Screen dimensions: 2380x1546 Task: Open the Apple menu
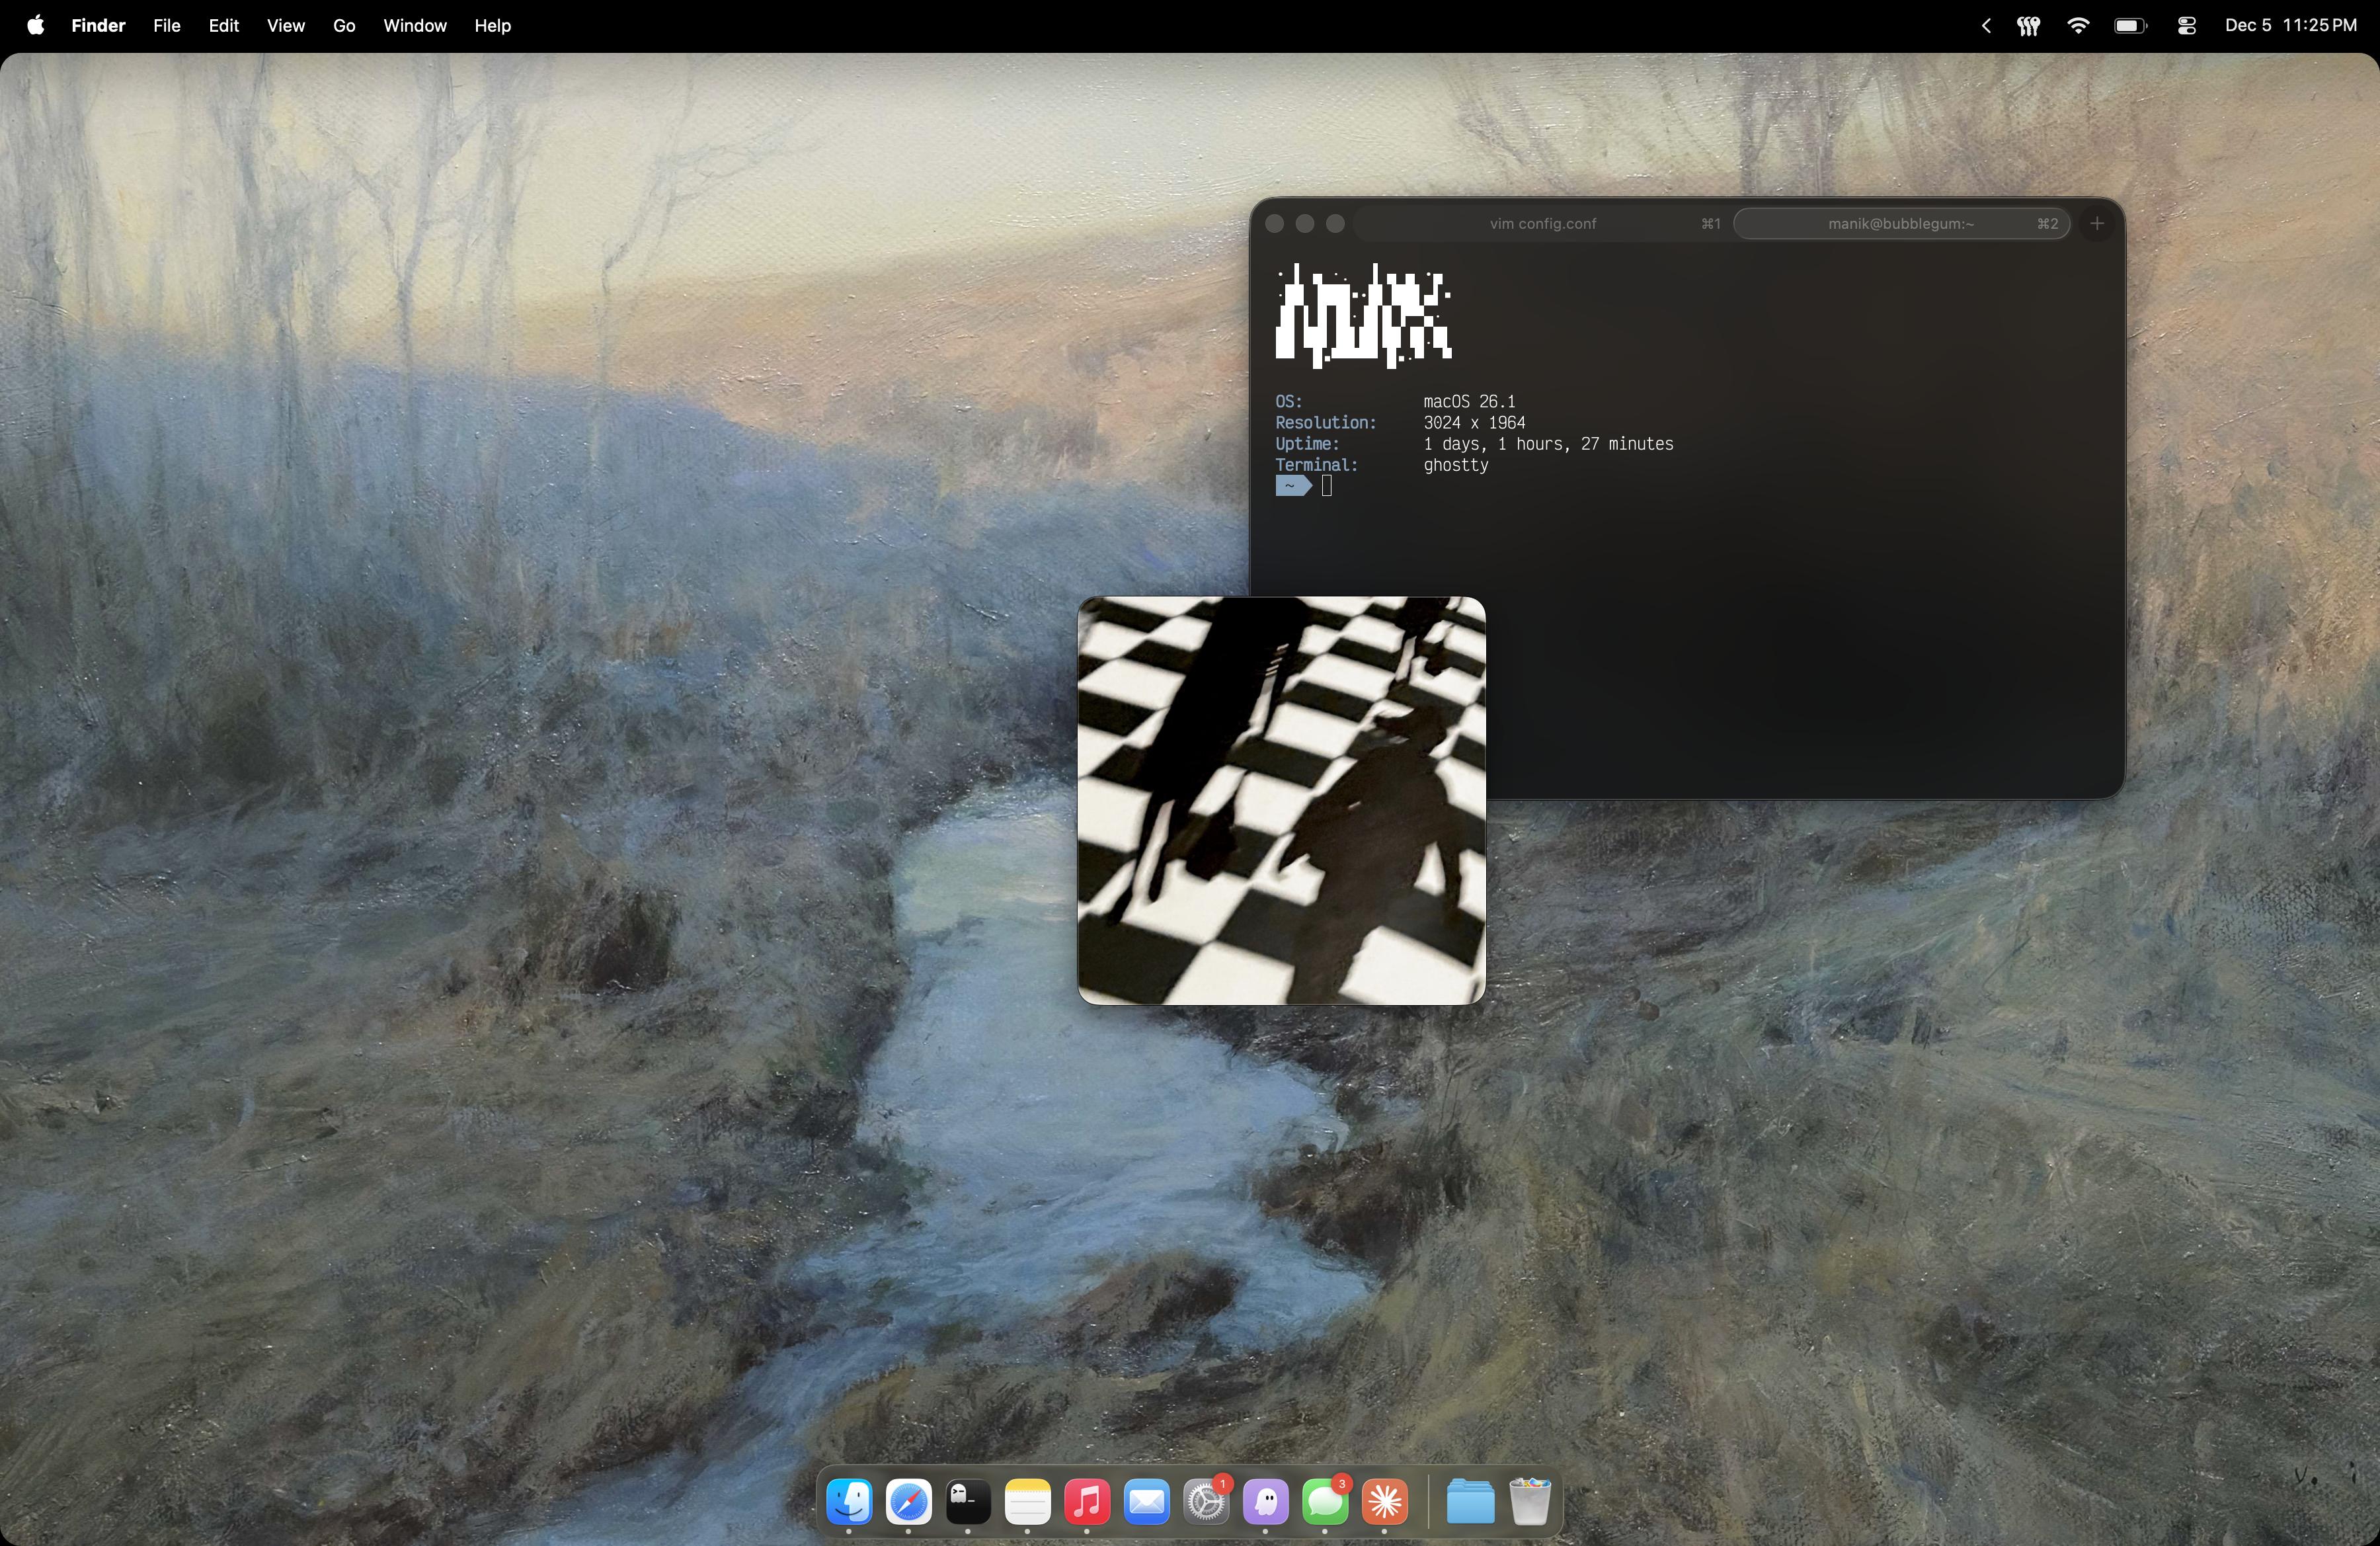tap(35, 26)
